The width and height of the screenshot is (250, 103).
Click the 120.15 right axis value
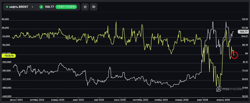coord(245,19)
